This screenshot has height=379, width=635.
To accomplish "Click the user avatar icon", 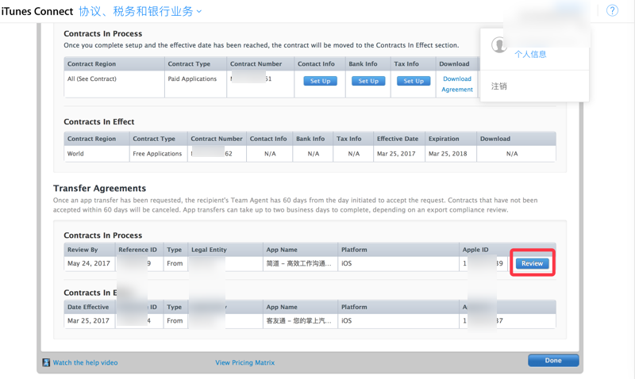I will pyautogui.click(x=499, y=45).
